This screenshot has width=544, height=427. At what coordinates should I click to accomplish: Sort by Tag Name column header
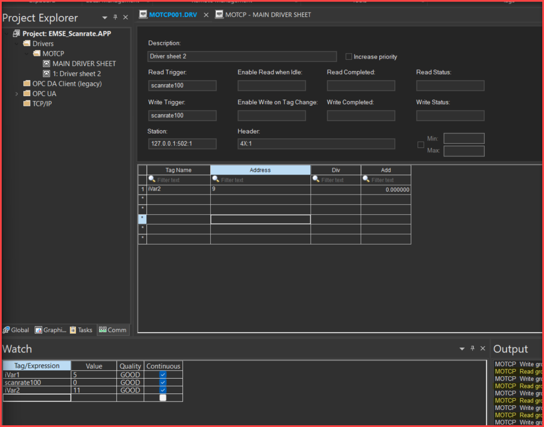coord(178,170)
